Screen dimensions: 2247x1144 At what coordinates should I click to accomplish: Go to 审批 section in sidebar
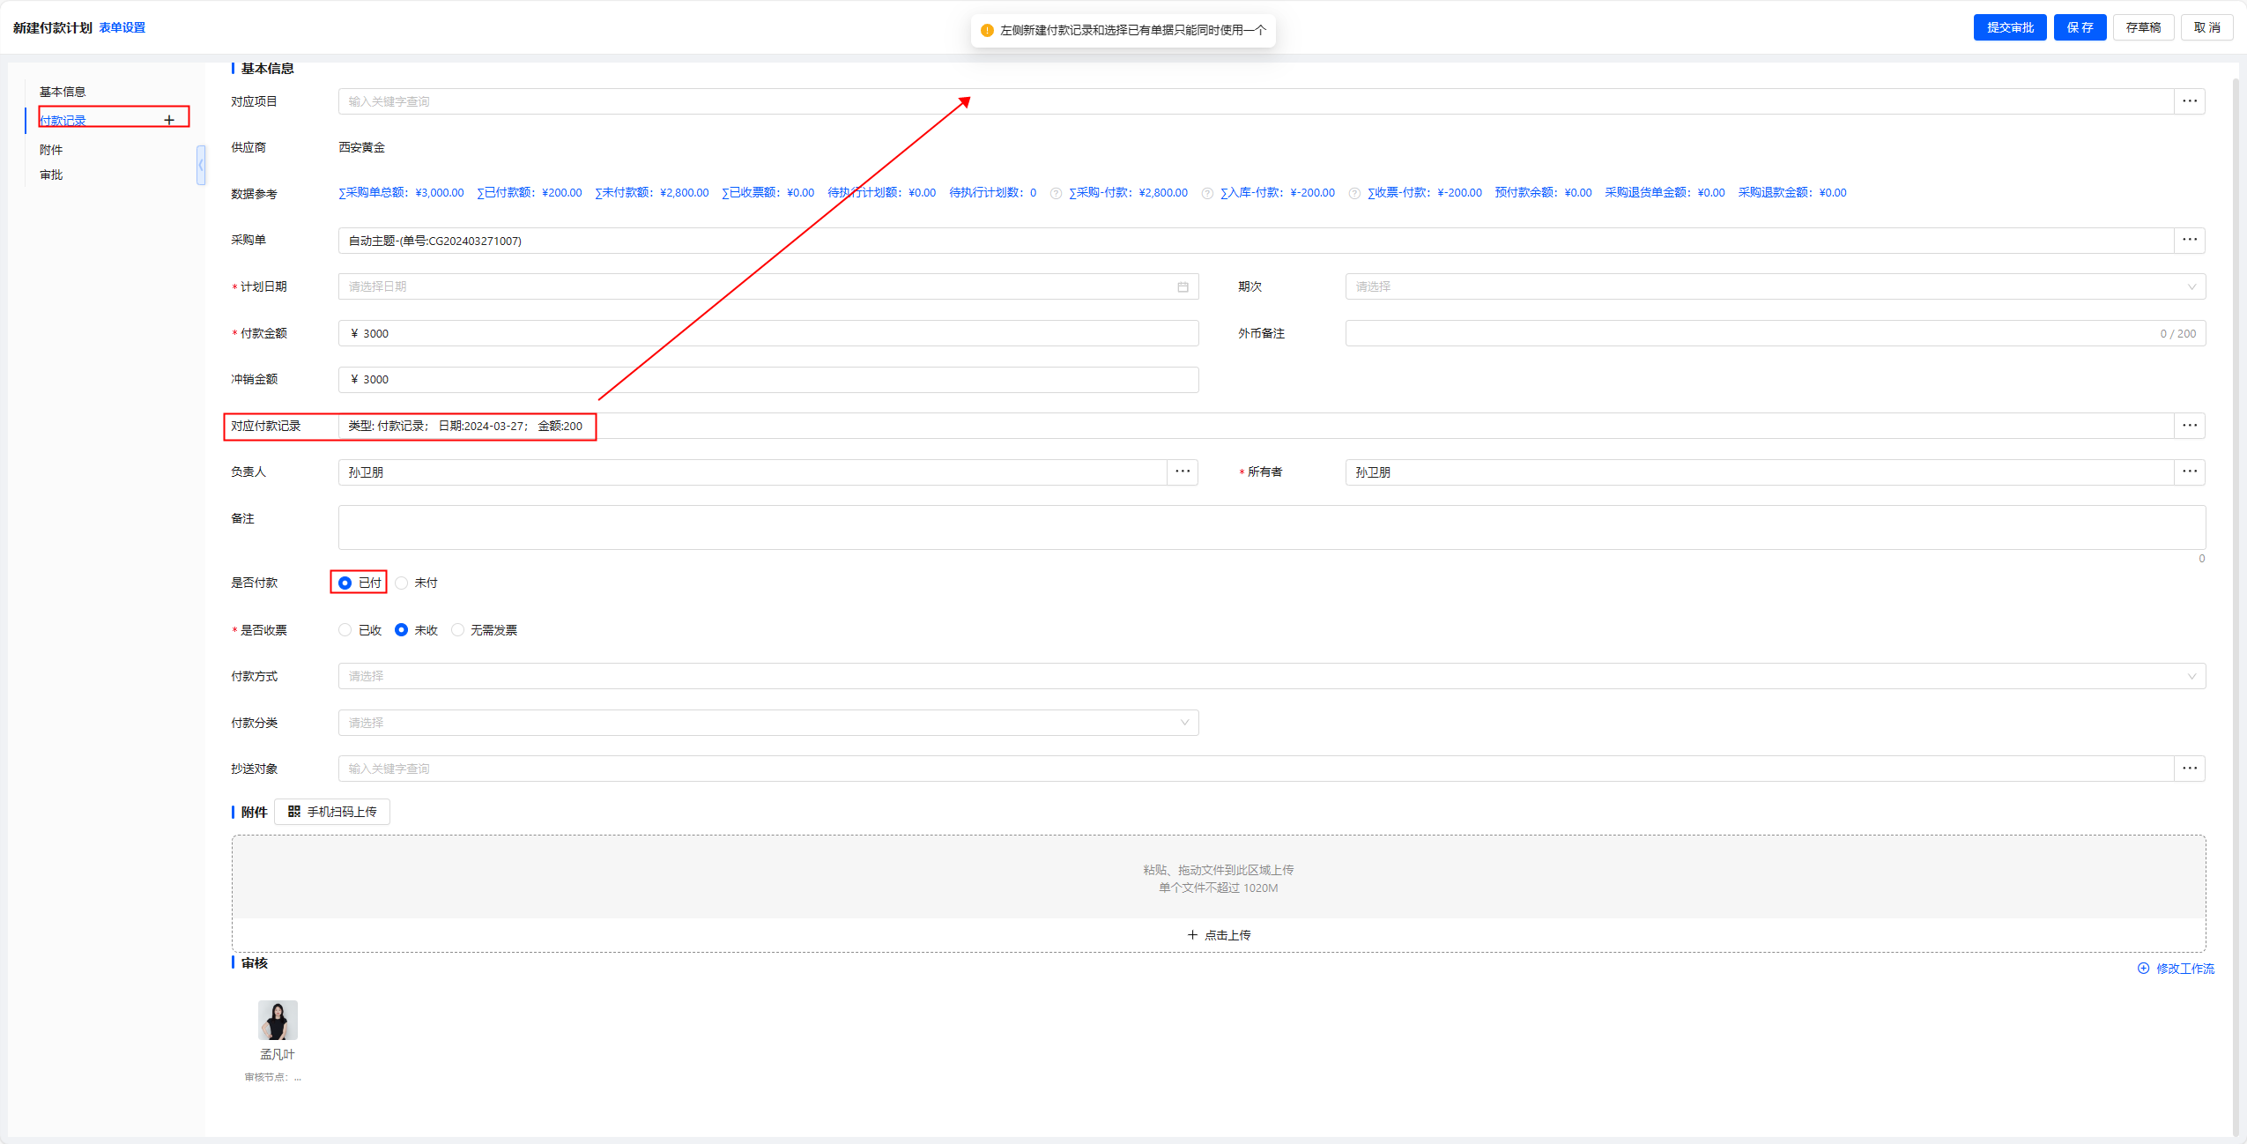[51, 175]
